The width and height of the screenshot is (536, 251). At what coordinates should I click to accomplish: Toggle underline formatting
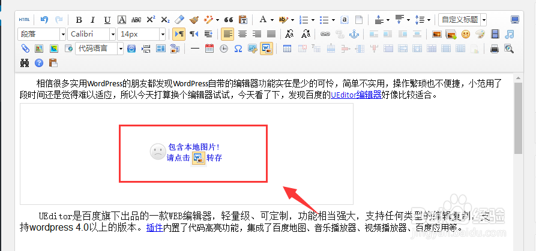coord(107,20)
